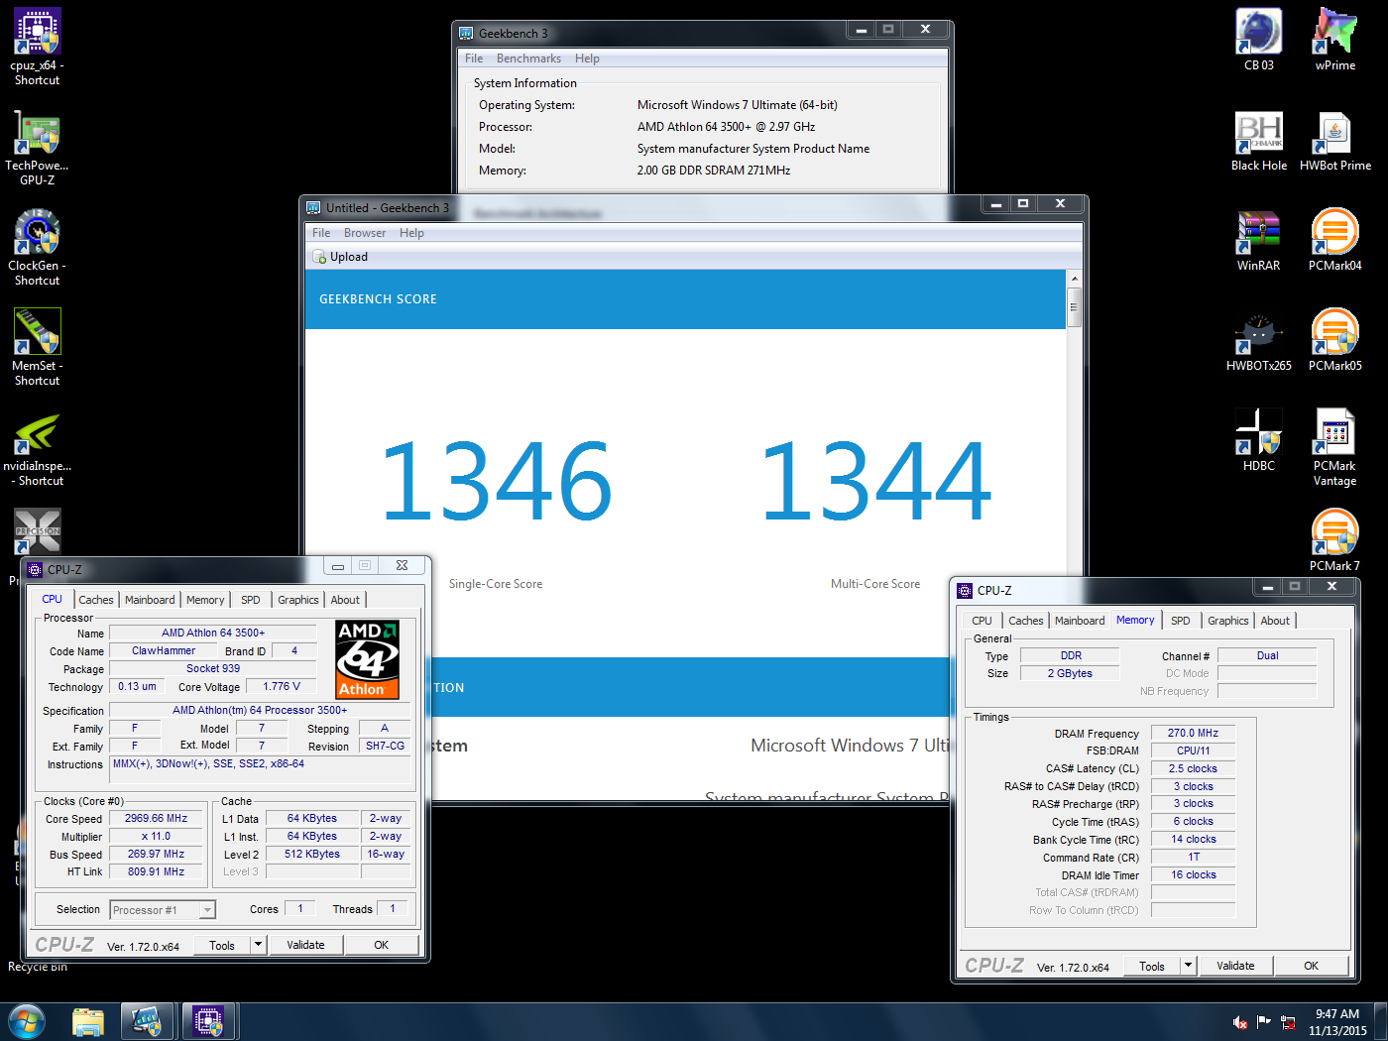Switch to About tab in right CPU-Z
Viewport: 1388px width, 1041px height.
tap(1275, 621)
